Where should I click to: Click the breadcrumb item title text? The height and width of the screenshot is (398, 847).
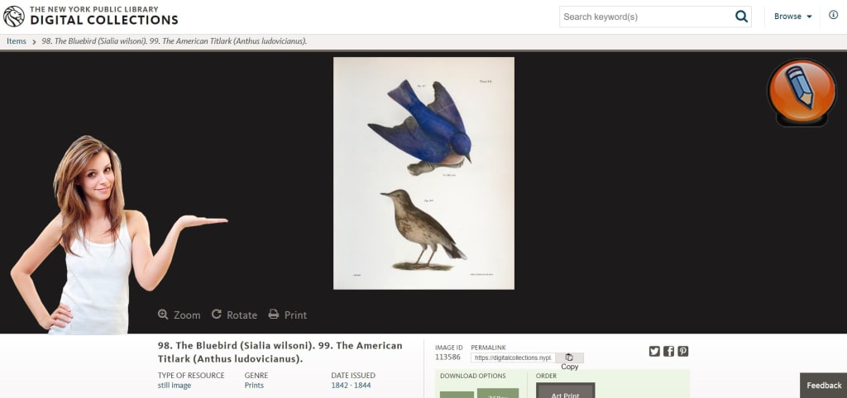coord(175,41)
